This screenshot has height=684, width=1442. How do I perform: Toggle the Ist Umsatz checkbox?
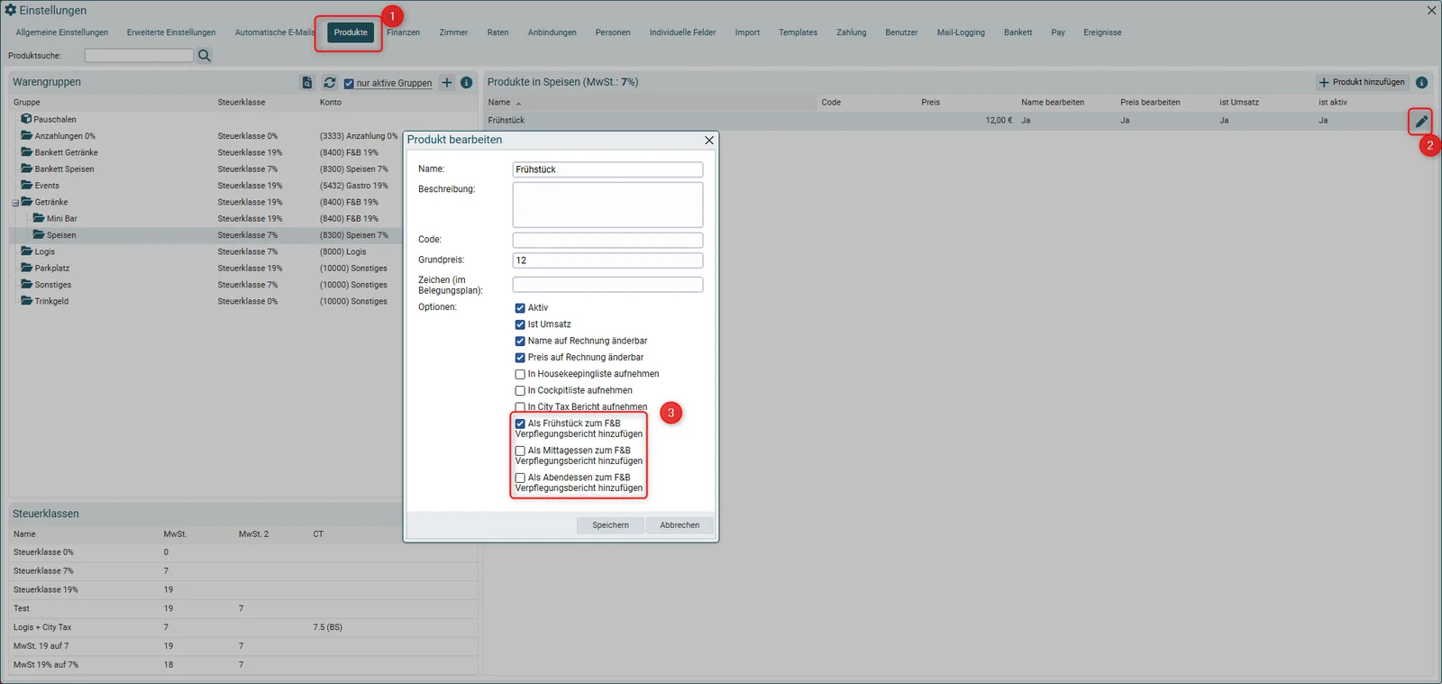[x=520, y=324]
